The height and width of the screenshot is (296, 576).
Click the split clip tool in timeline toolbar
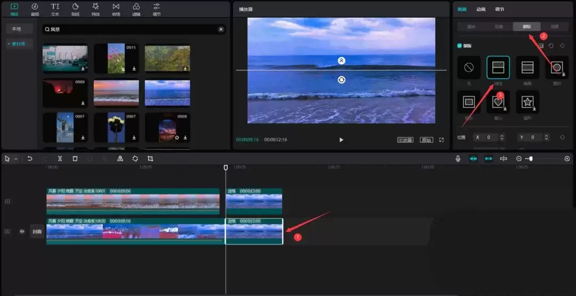pos(60,159)
